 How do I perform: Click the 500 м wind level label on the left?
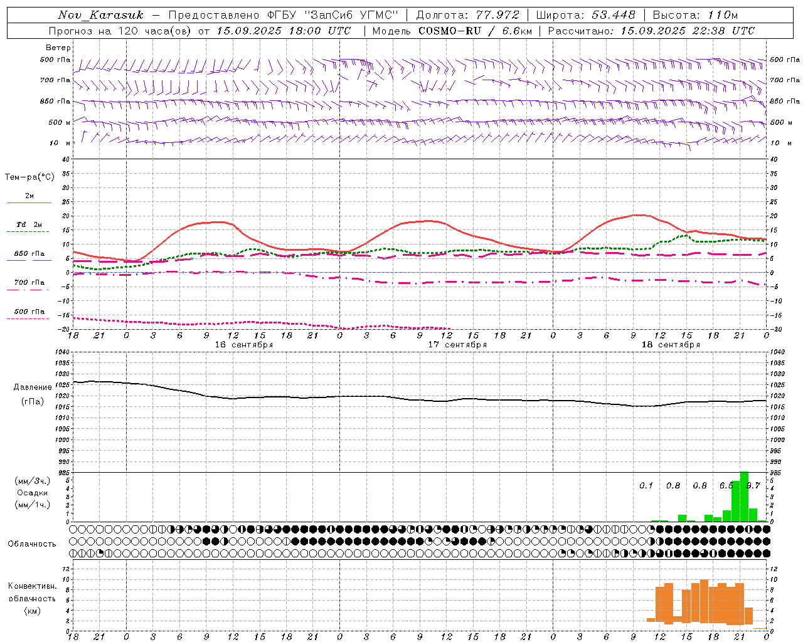click(x=60, y=123)
